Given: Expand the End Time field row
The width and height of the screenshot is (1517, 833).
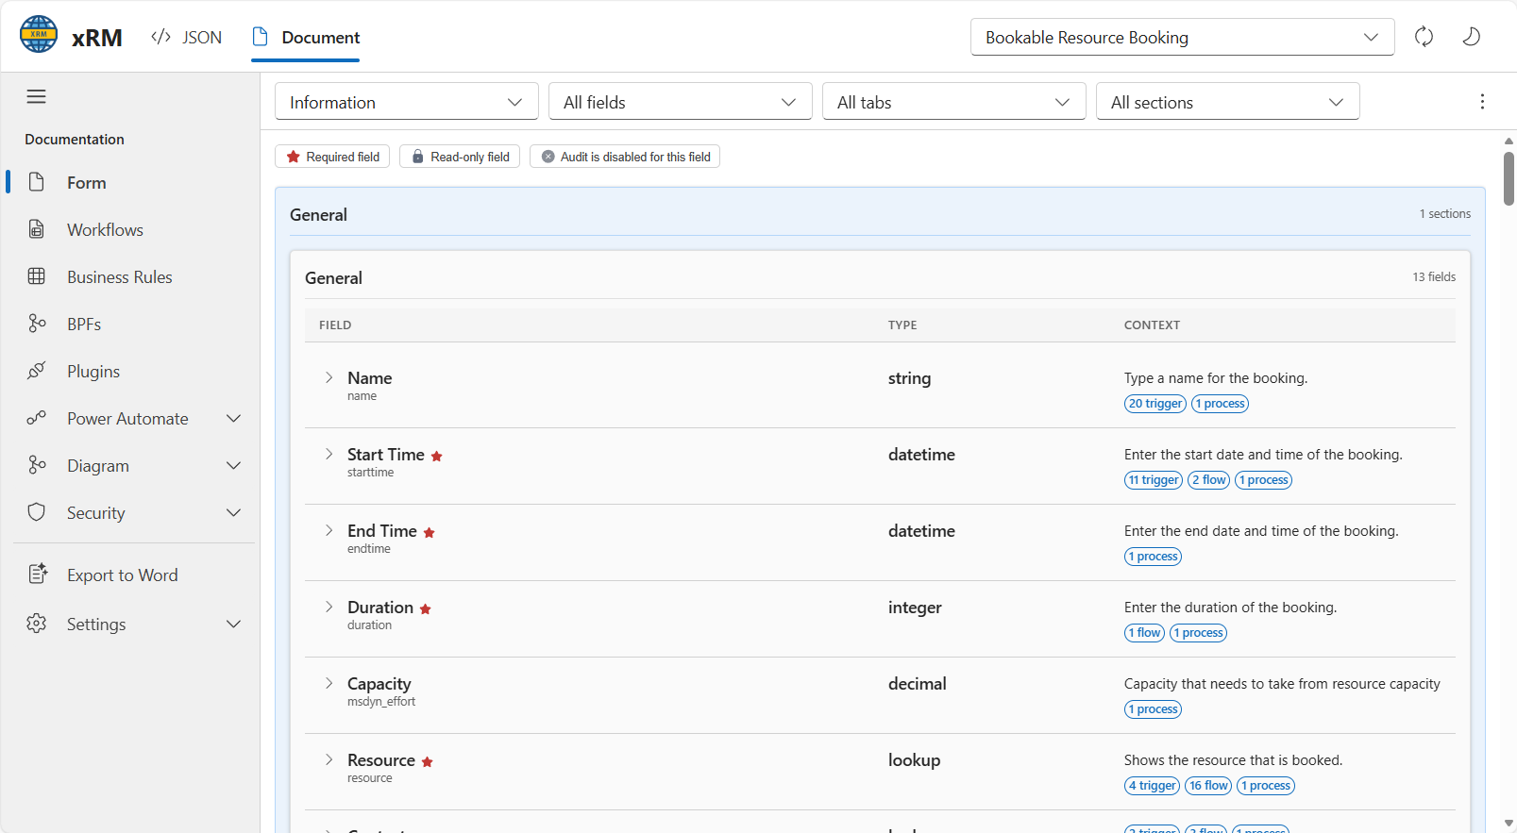Looking at the screenshot, I should click(329, 530).
